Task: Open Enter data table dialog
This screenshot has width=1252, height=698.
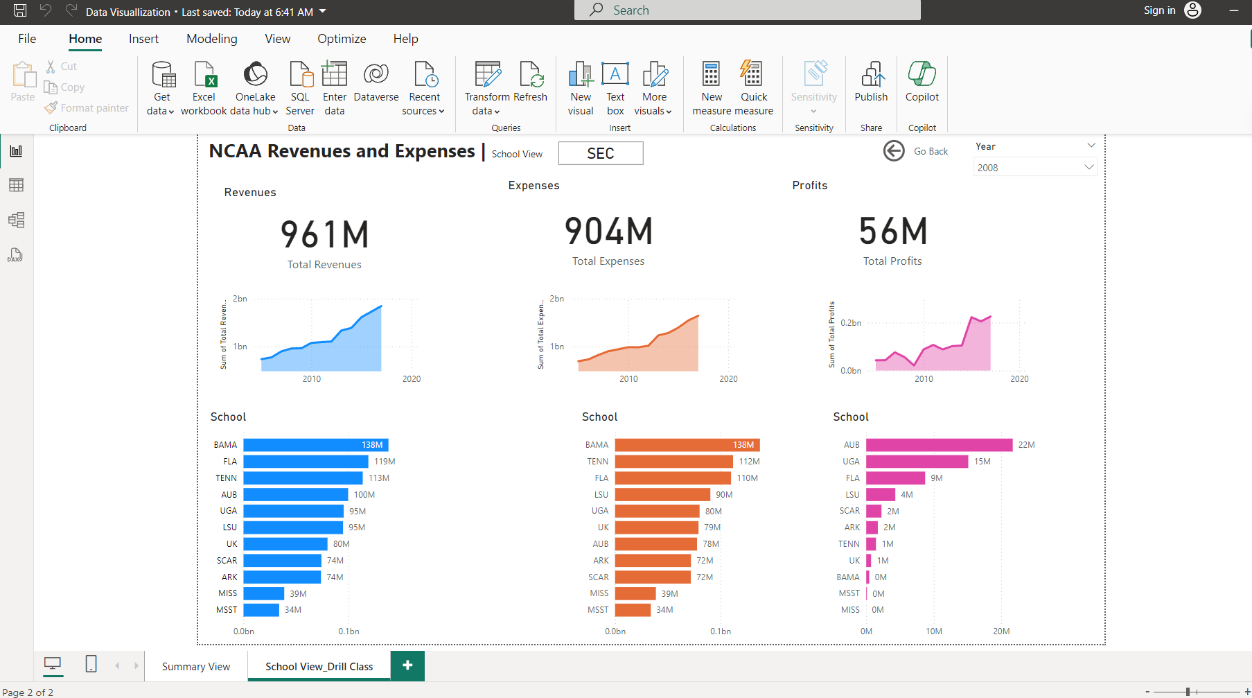Action: pyautogui.click(x=335, y=88)
